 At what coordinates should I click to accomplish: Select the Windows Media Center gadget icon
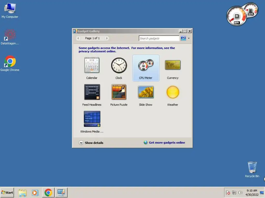tap(92, 119)
